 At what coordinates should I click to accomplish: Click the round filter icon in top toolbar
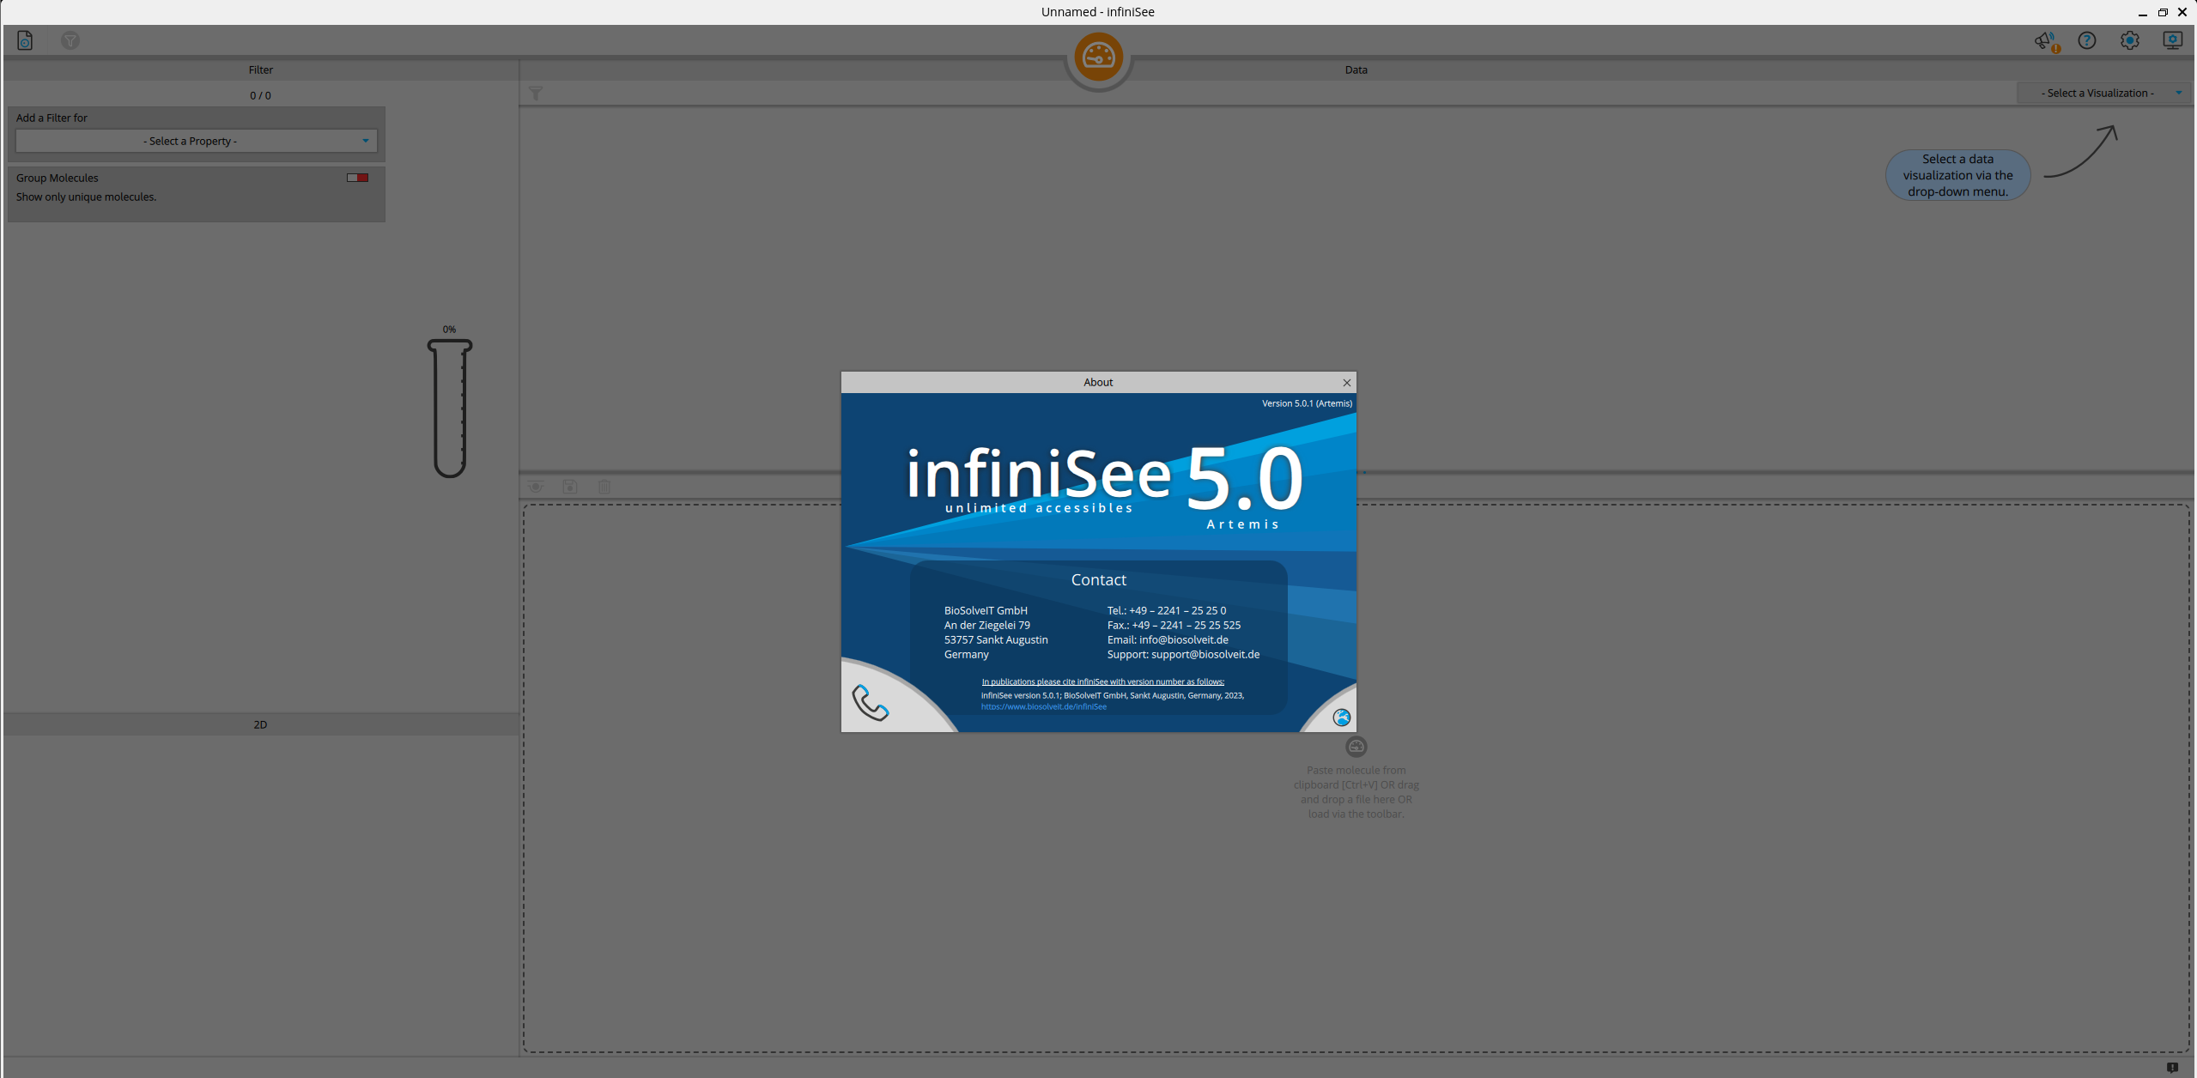(x=70, y=40)
